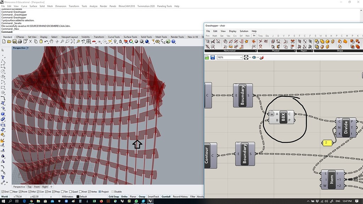
Task: Click the Grasshopper sketch brush icon
Action: pyautogui.click(x=261, y=57)
